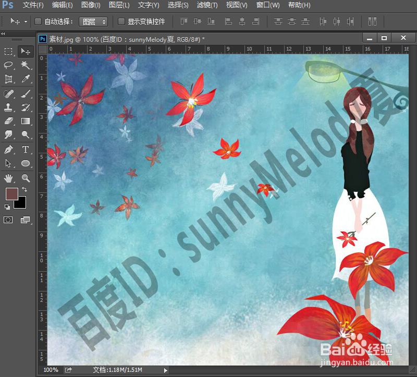This screenshot has width=417, height=377.
Task: Open the 图层(L) menu
Action: (x=119, y=5)
